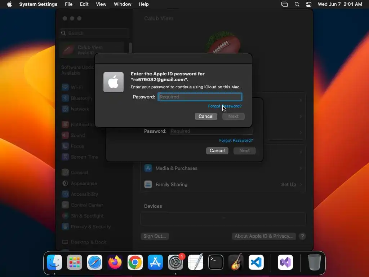Click Forgot Password link in front dialog
The height and width of the screenshot is (277, 369).
click(224, 106)
